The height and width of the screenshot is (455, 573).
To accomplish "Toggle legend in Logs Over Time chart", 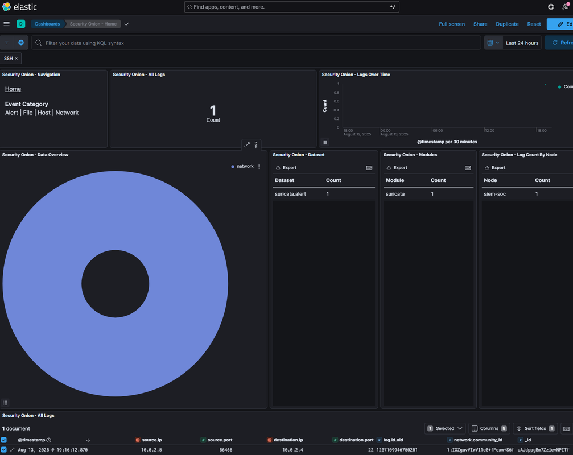I will click(x=325, y=142).
